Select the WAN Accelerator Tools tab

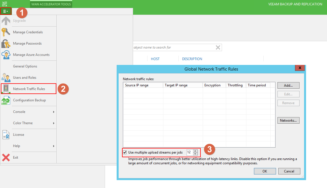(x=51, y=4)
